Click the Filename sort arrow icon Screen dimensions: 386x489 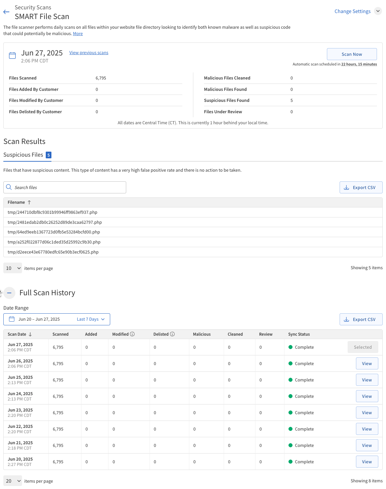(x=29, y=202)
